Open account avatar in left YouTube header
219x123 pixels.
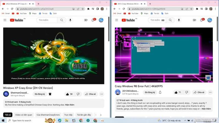(101, 20)
